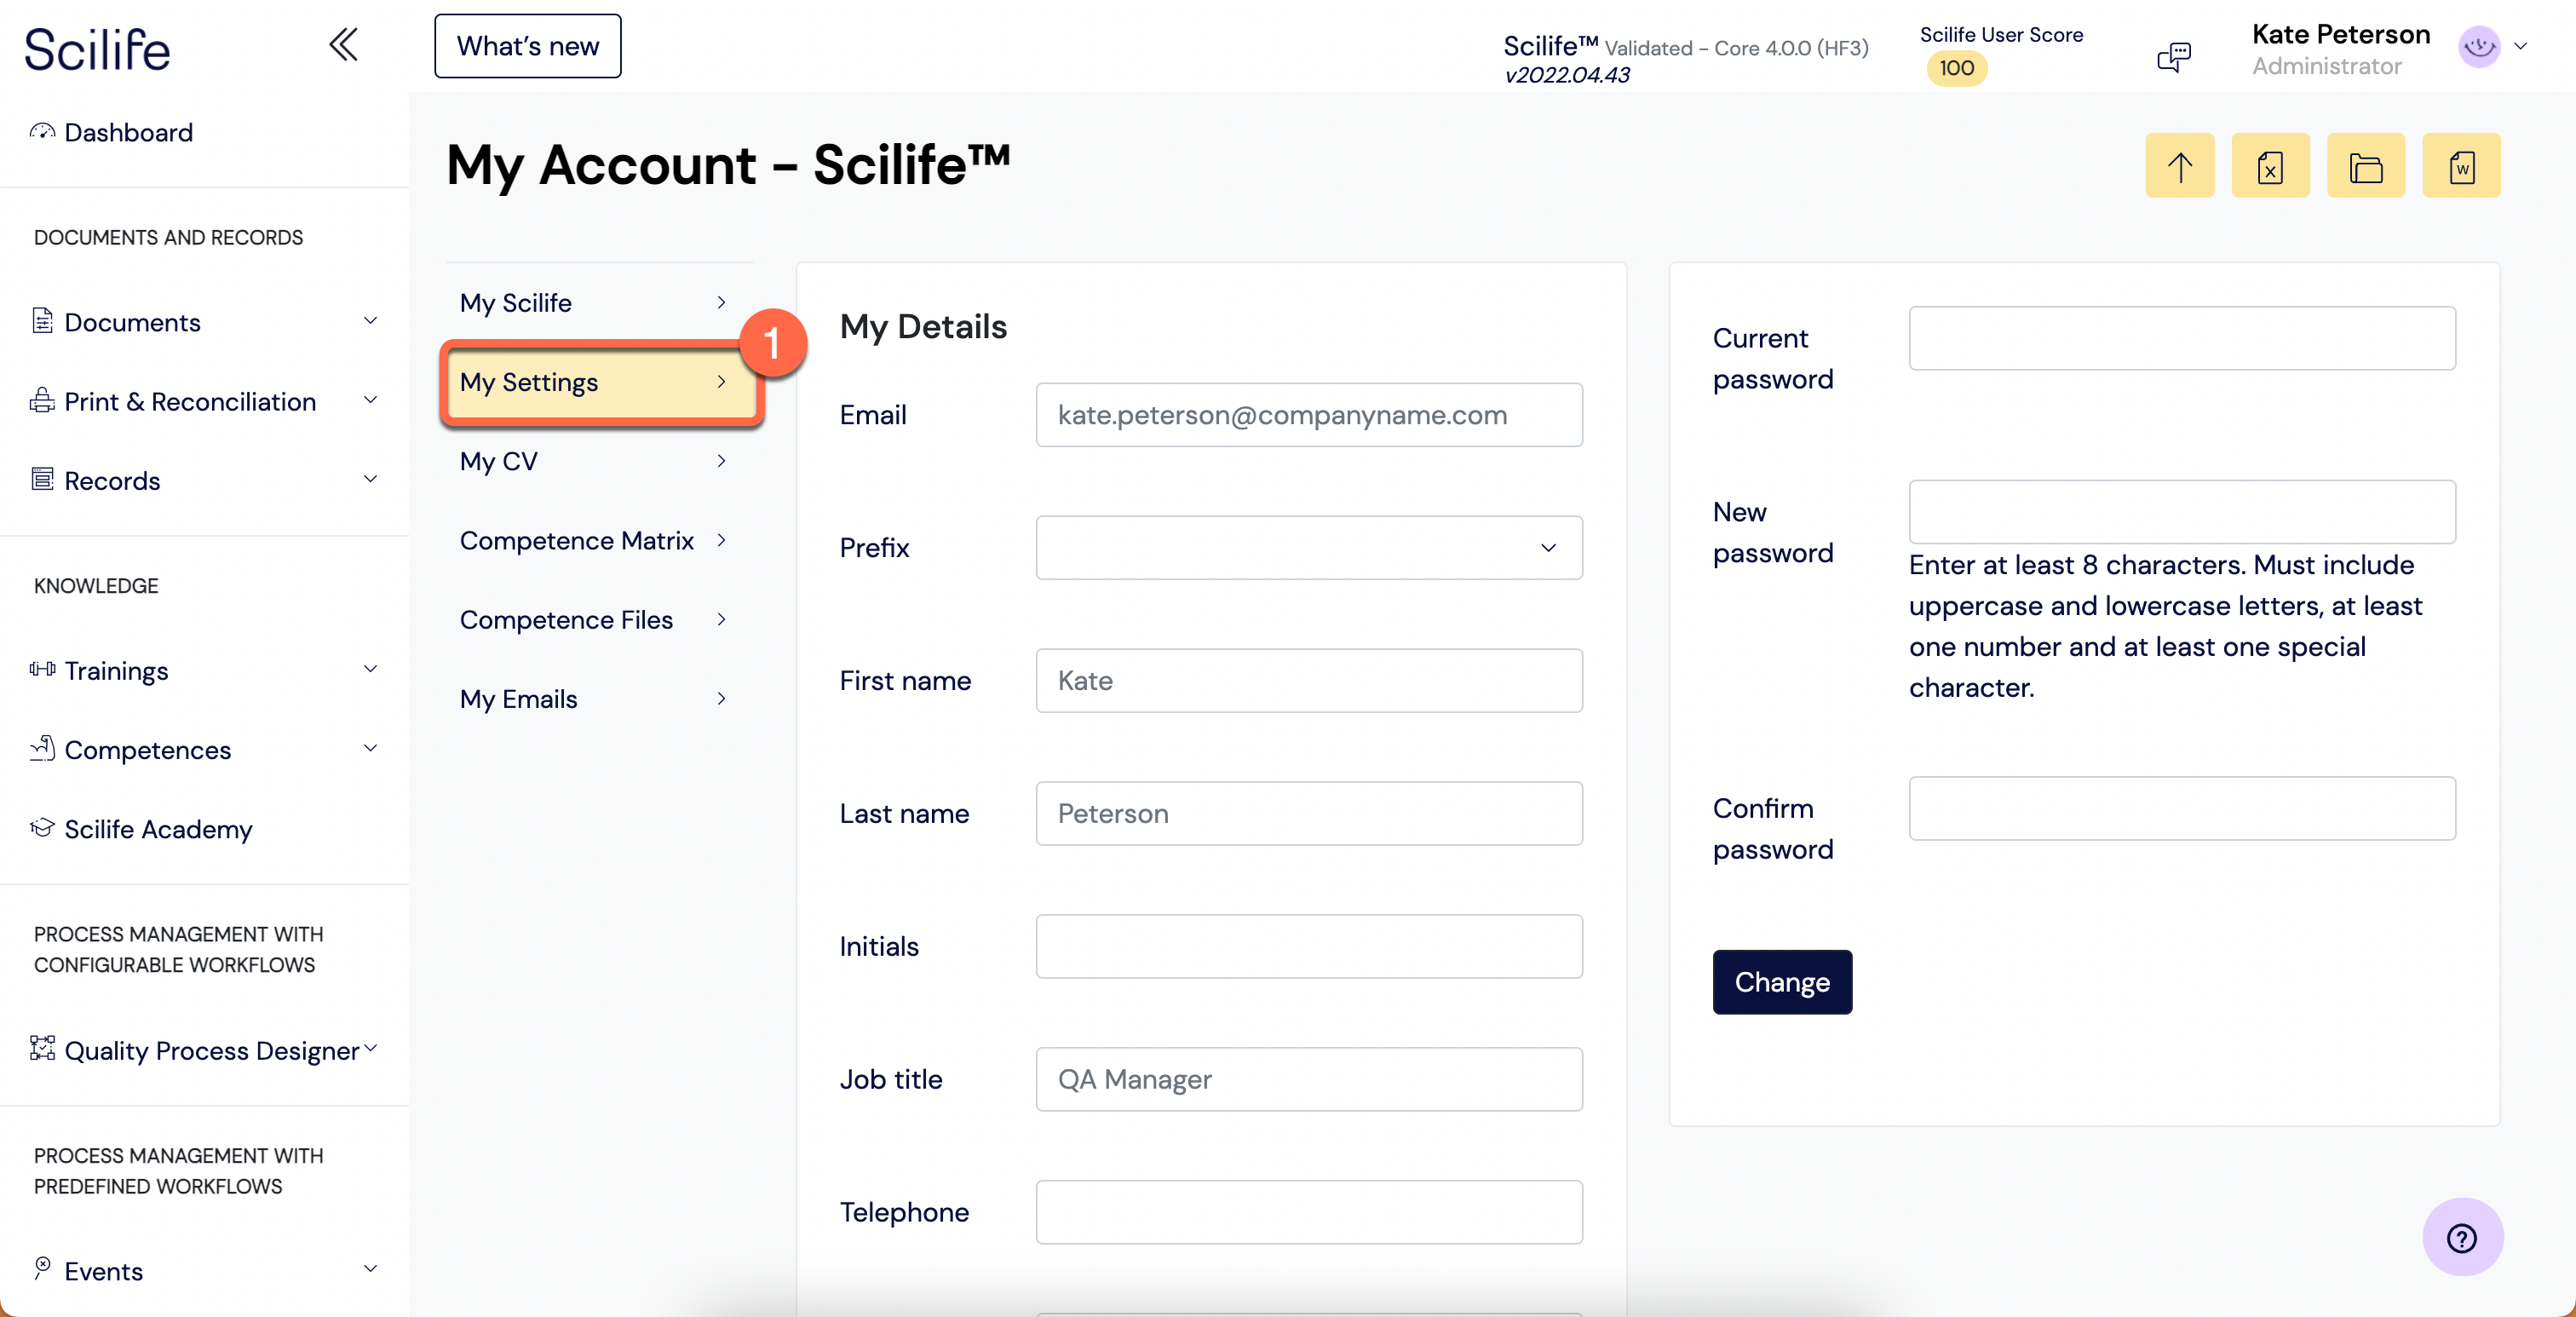Open Scilife Academy in the sidebar

(x=158, y=829)
